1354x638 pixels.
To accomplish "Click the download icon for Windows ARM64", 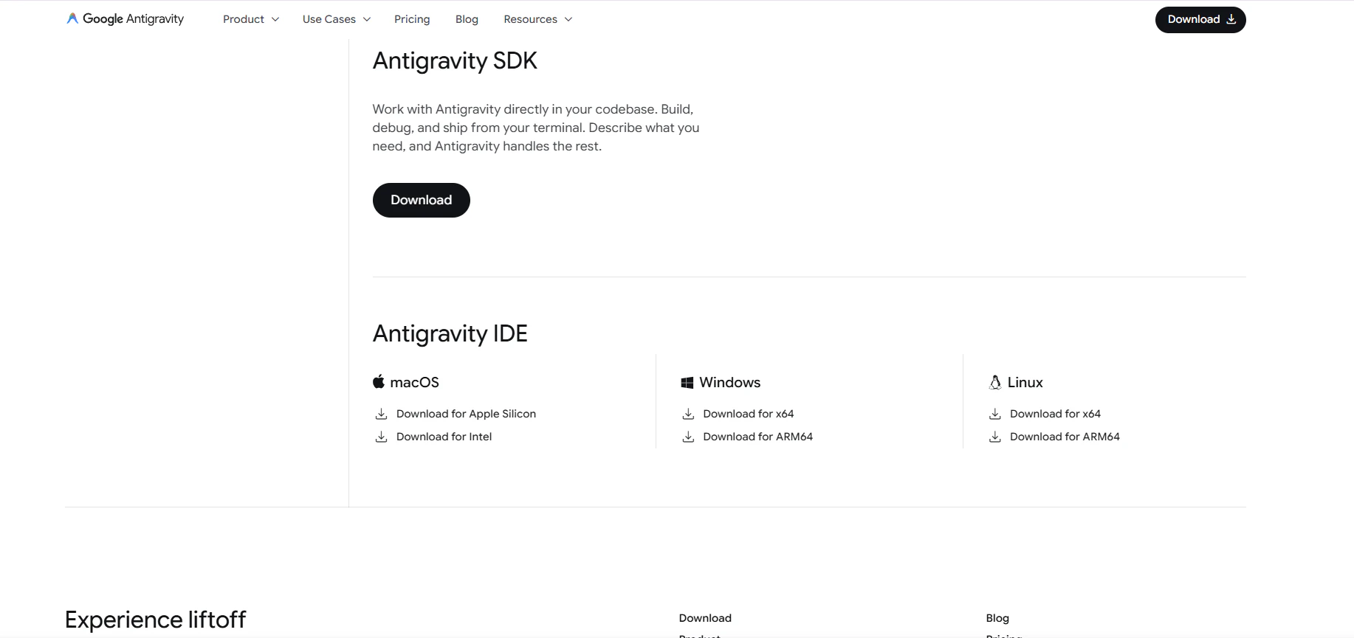I will 688,437.
